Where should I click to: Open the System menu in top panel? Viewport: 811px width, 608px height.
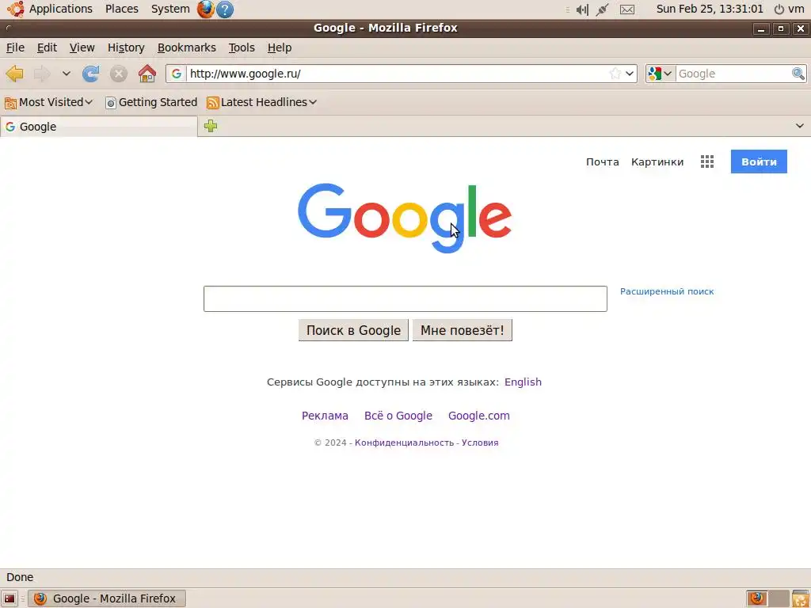point(170,9)
